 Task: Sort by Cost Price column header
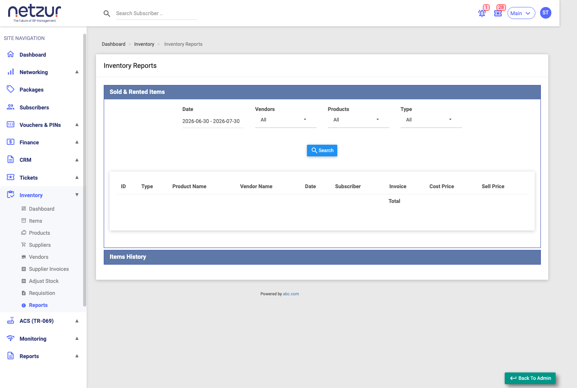441,186
